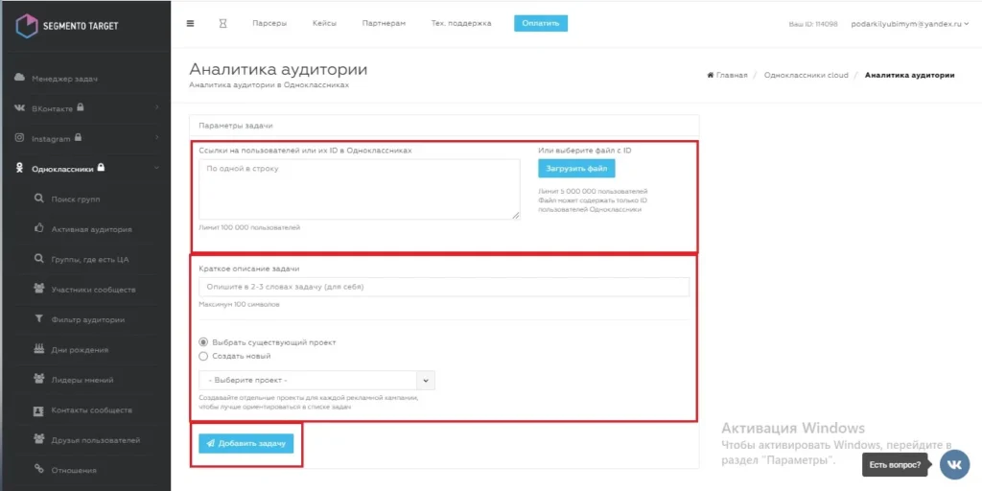The height and width of the screenshot is (491, 982).
Task: Open the Выберите проект dropdown
Action: pyautogui.click(x=316, y=380)
